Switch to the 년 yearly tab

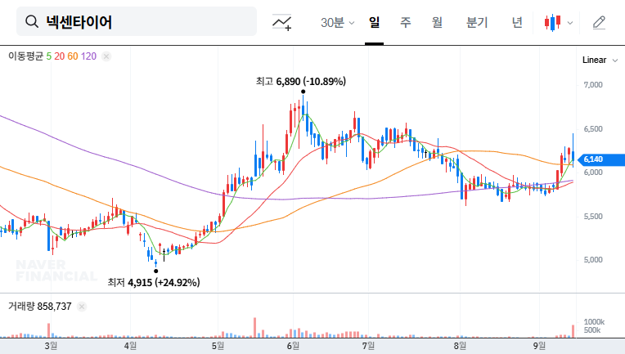[517, 22]
